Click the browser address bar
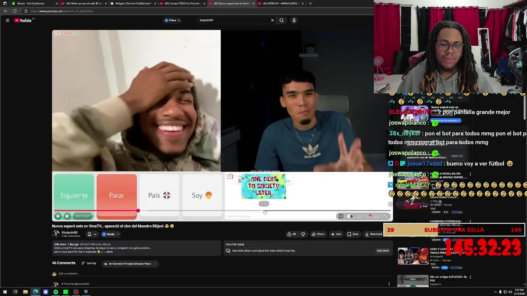The width and height of the screenshot is (527, 296). (198, 11)
